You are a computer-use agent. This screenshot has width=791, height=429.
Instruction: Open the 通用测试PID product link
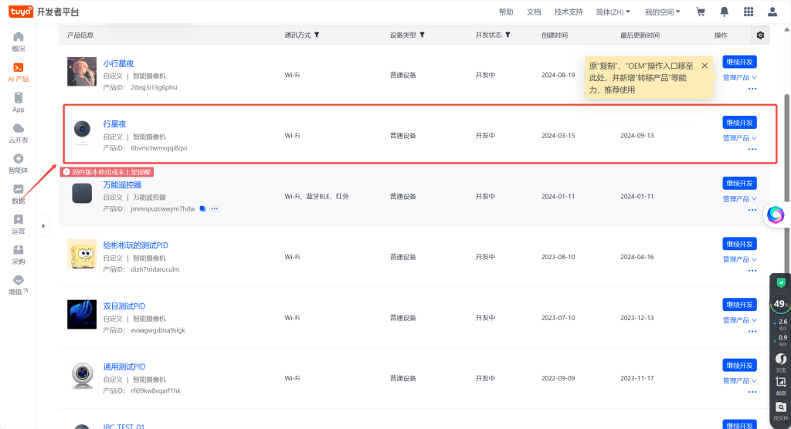point(124,367)
